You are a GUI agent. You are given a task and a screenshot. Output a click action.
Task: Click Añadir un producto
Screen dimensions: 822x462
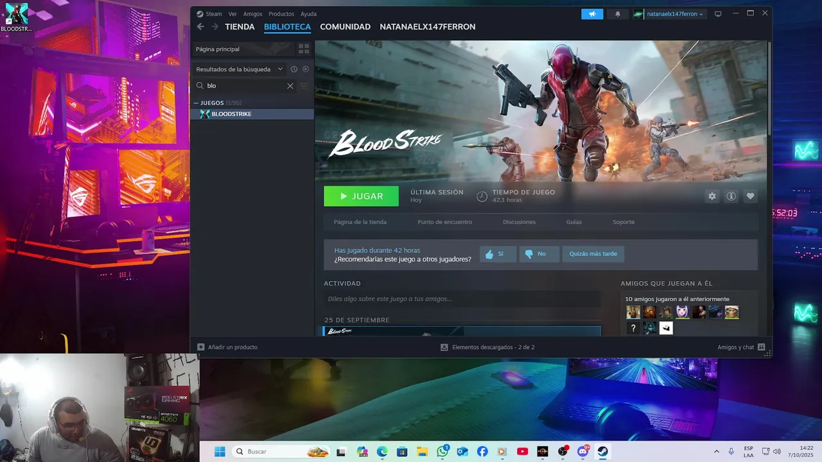click(x=227, y=347)
